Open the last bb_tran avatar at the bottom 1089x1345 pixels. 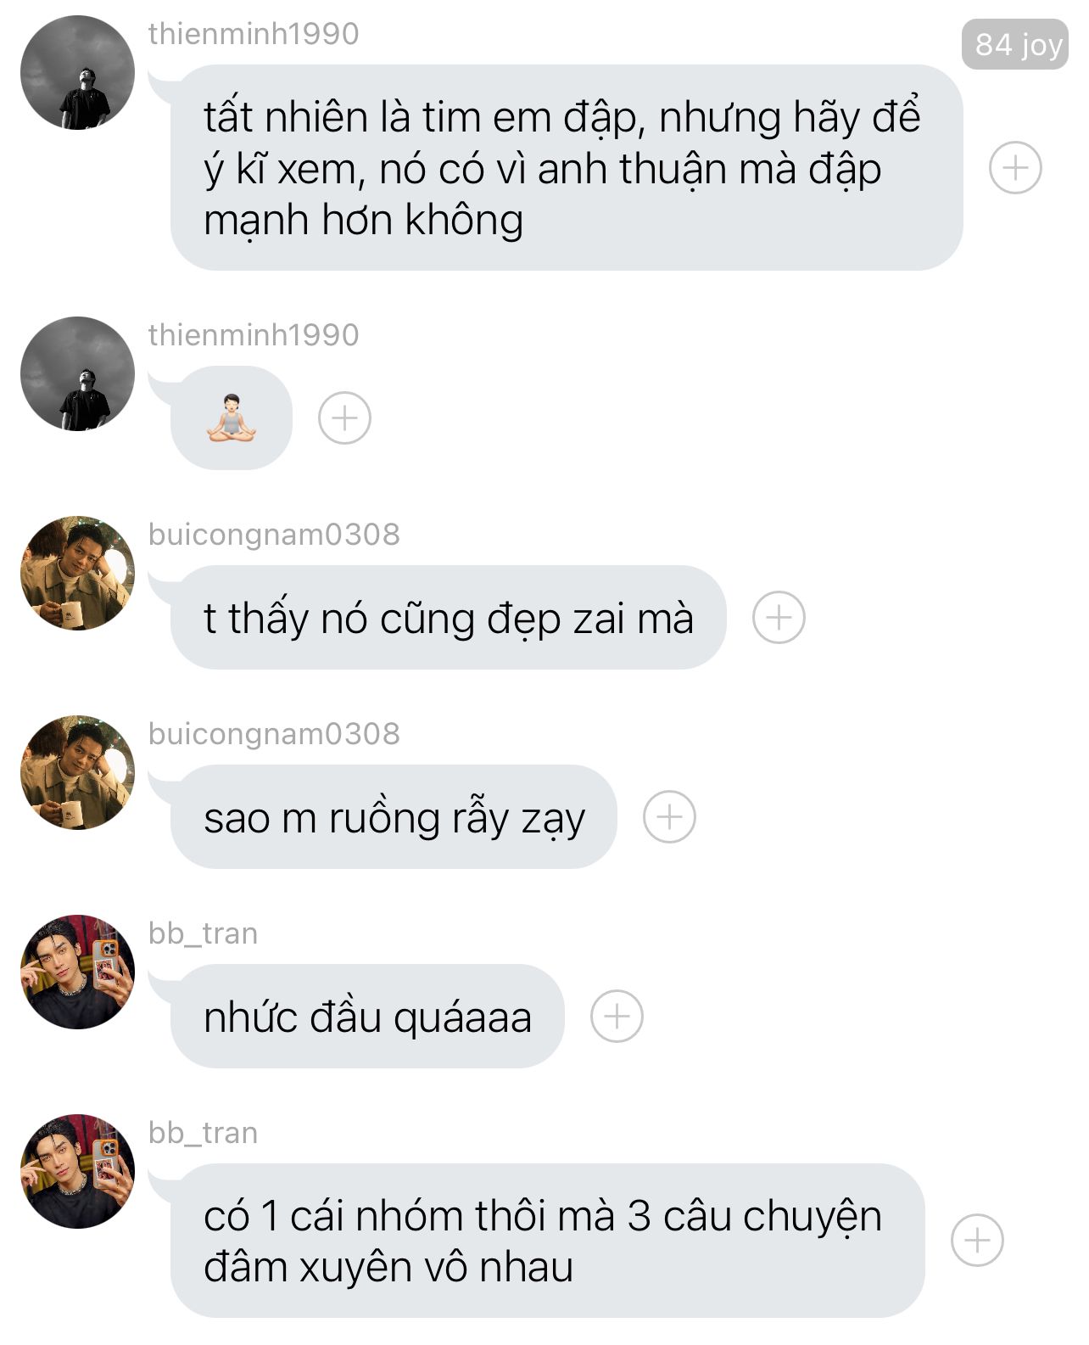(77, 1171)
